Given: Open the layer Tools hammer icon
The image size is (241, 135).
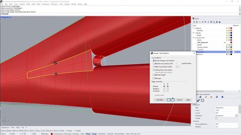Looking at the screenshot, I should (x=217, y=22).
